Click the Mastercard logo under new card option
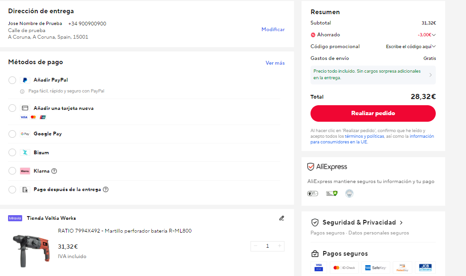Viewport: 466px width, 276px height. click(x=33, y=117)
